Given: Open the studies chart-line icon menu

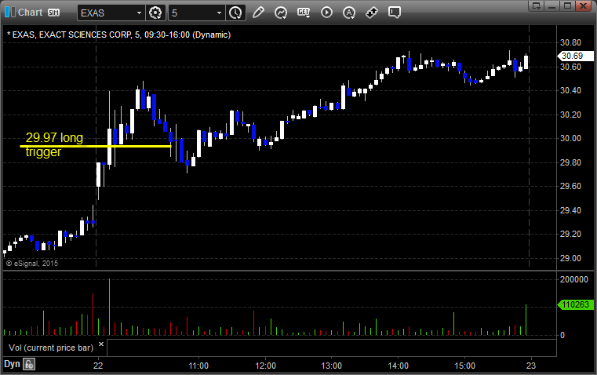Looking at the screenshot, I should [x=281, y=13].
